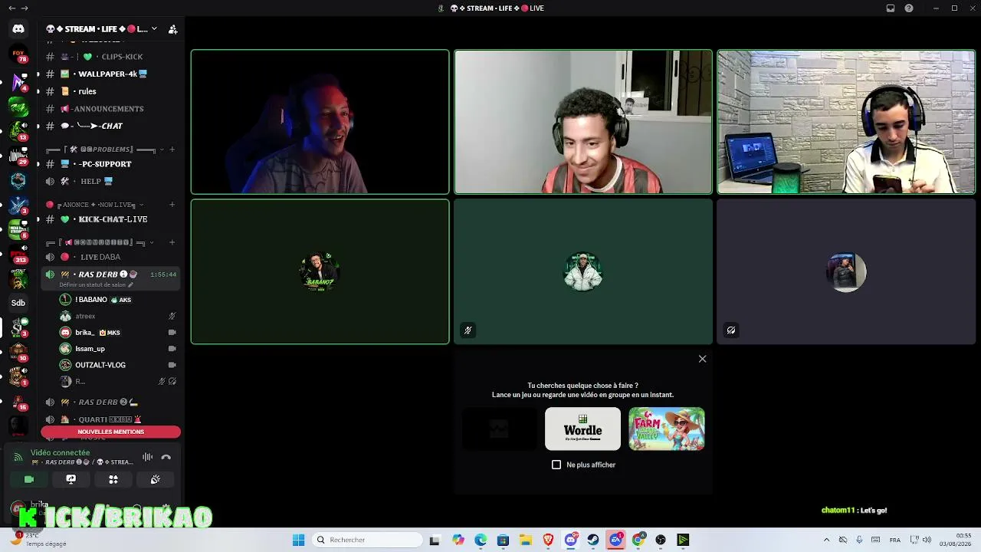Open the volume control in system tray
The height and width of the screenshot is (552, 981).
coord(927,540)
